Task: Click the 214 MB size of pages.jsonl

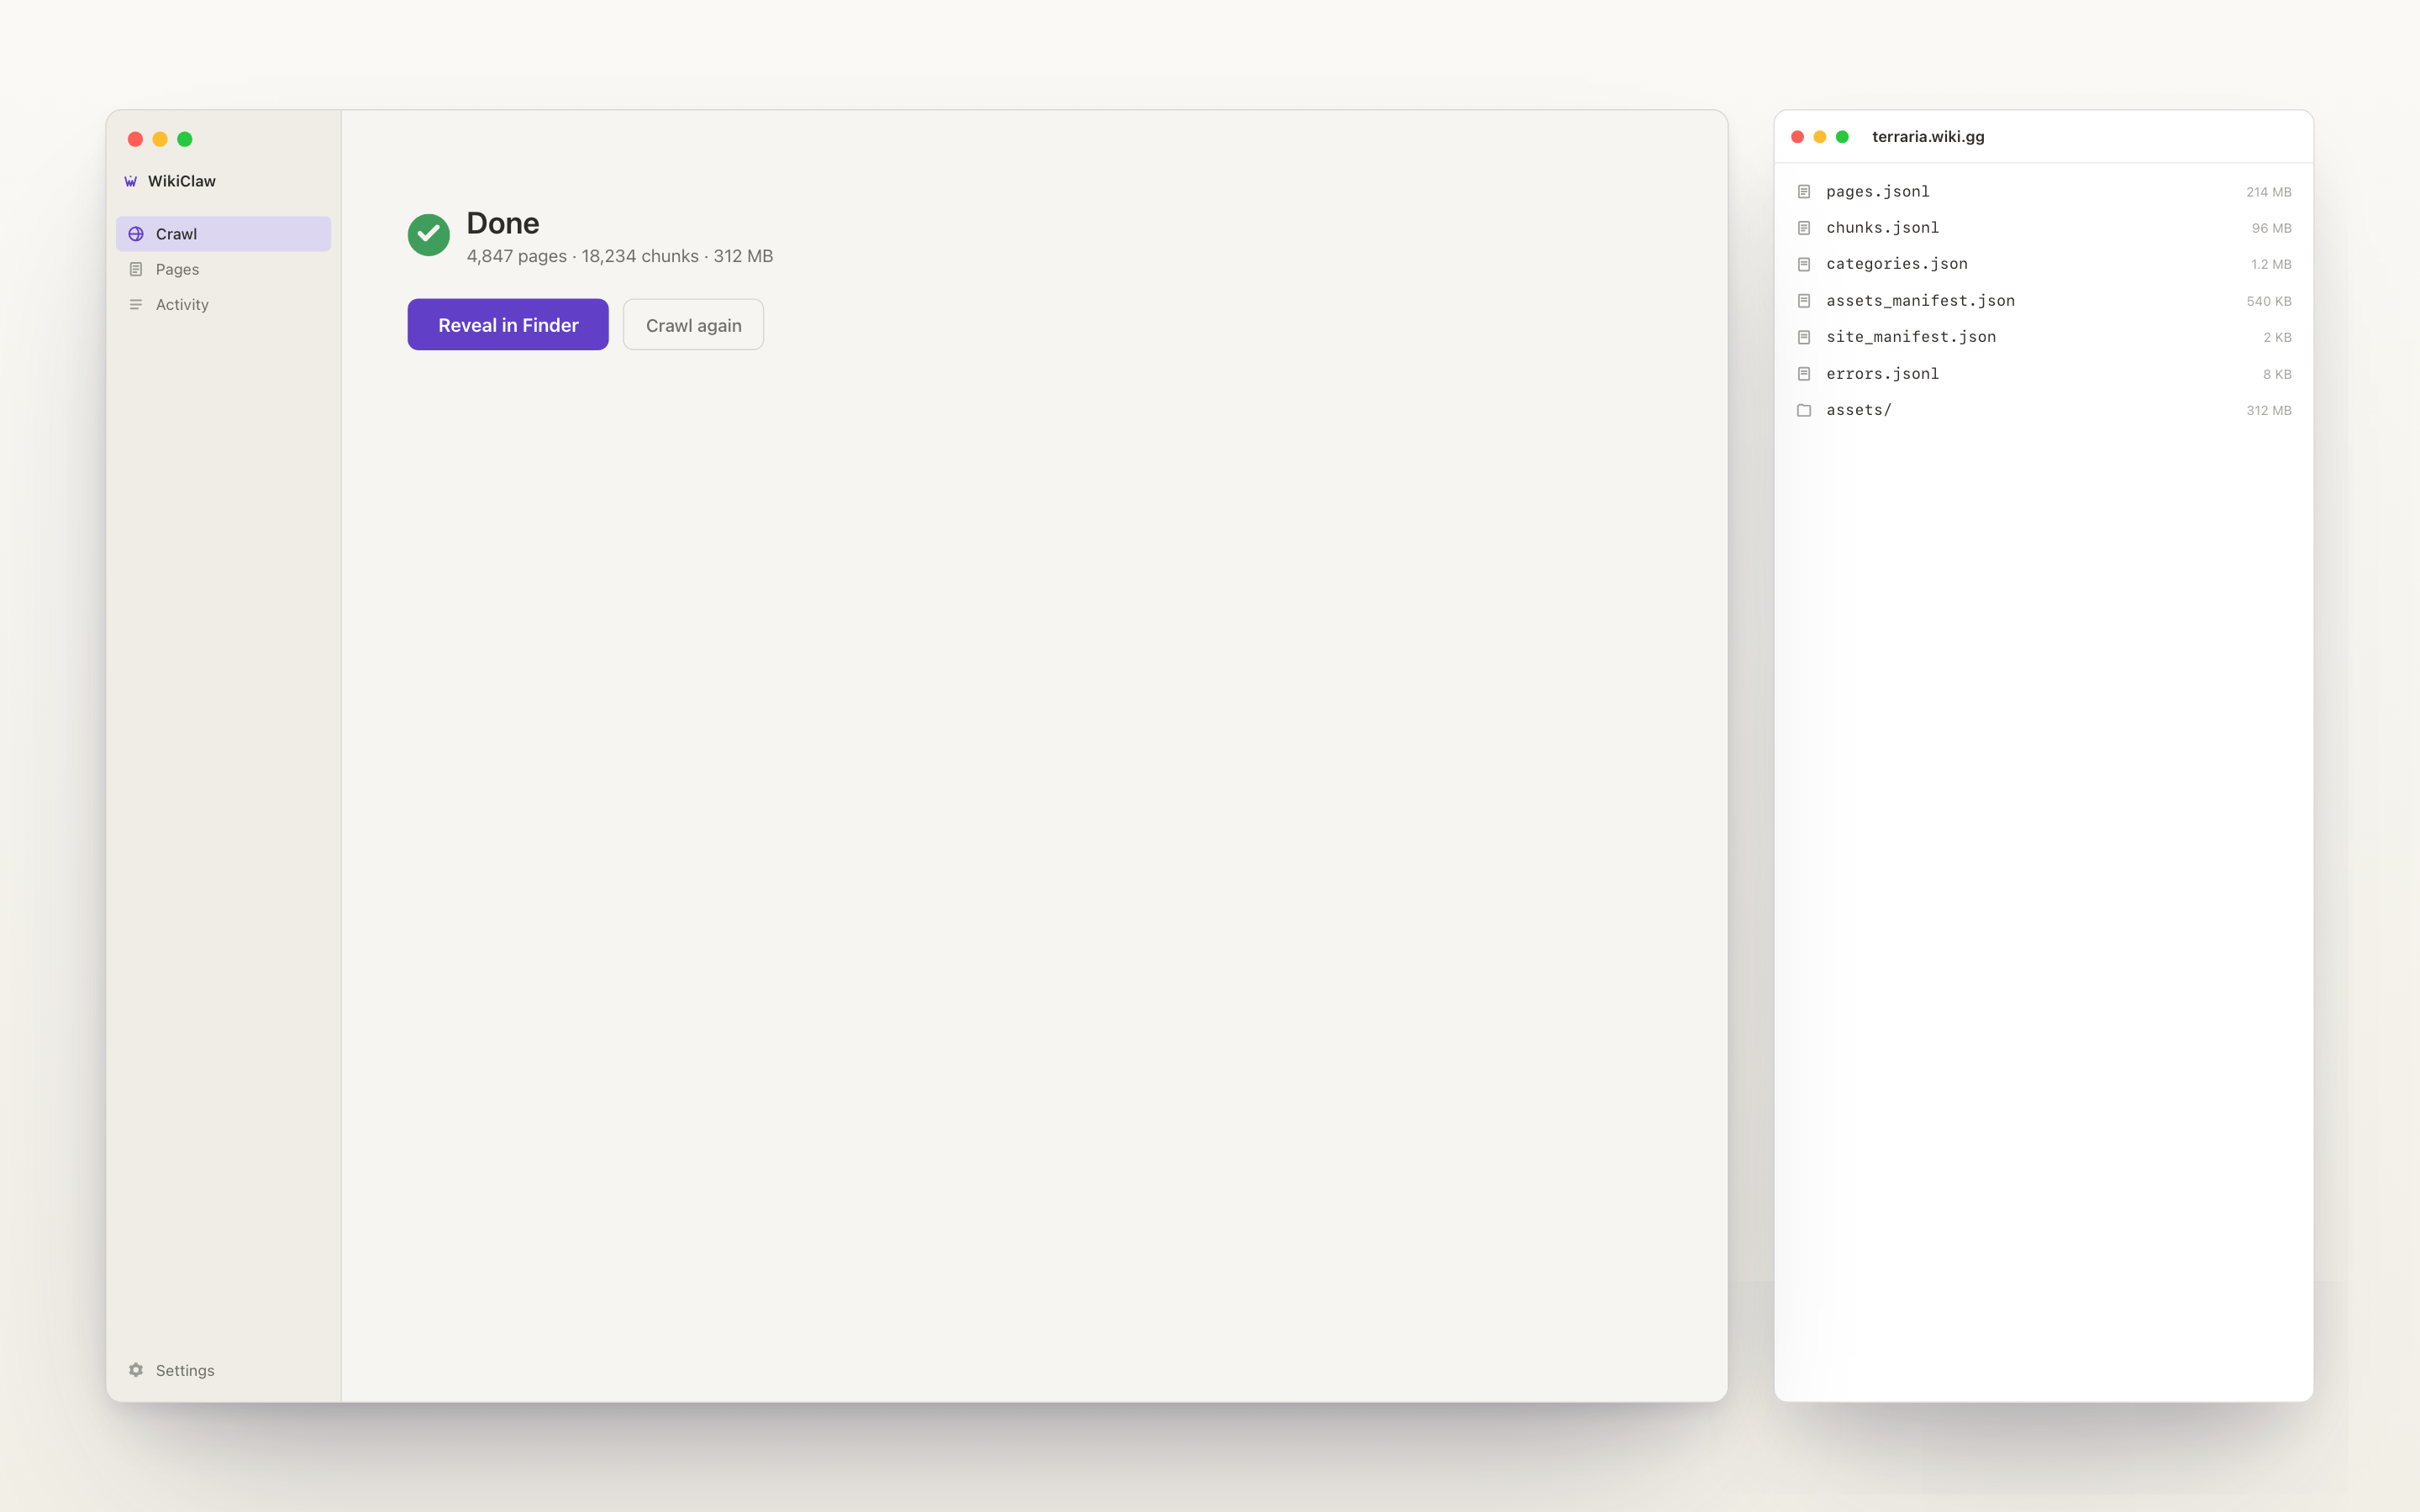Action: point(2268,192)
